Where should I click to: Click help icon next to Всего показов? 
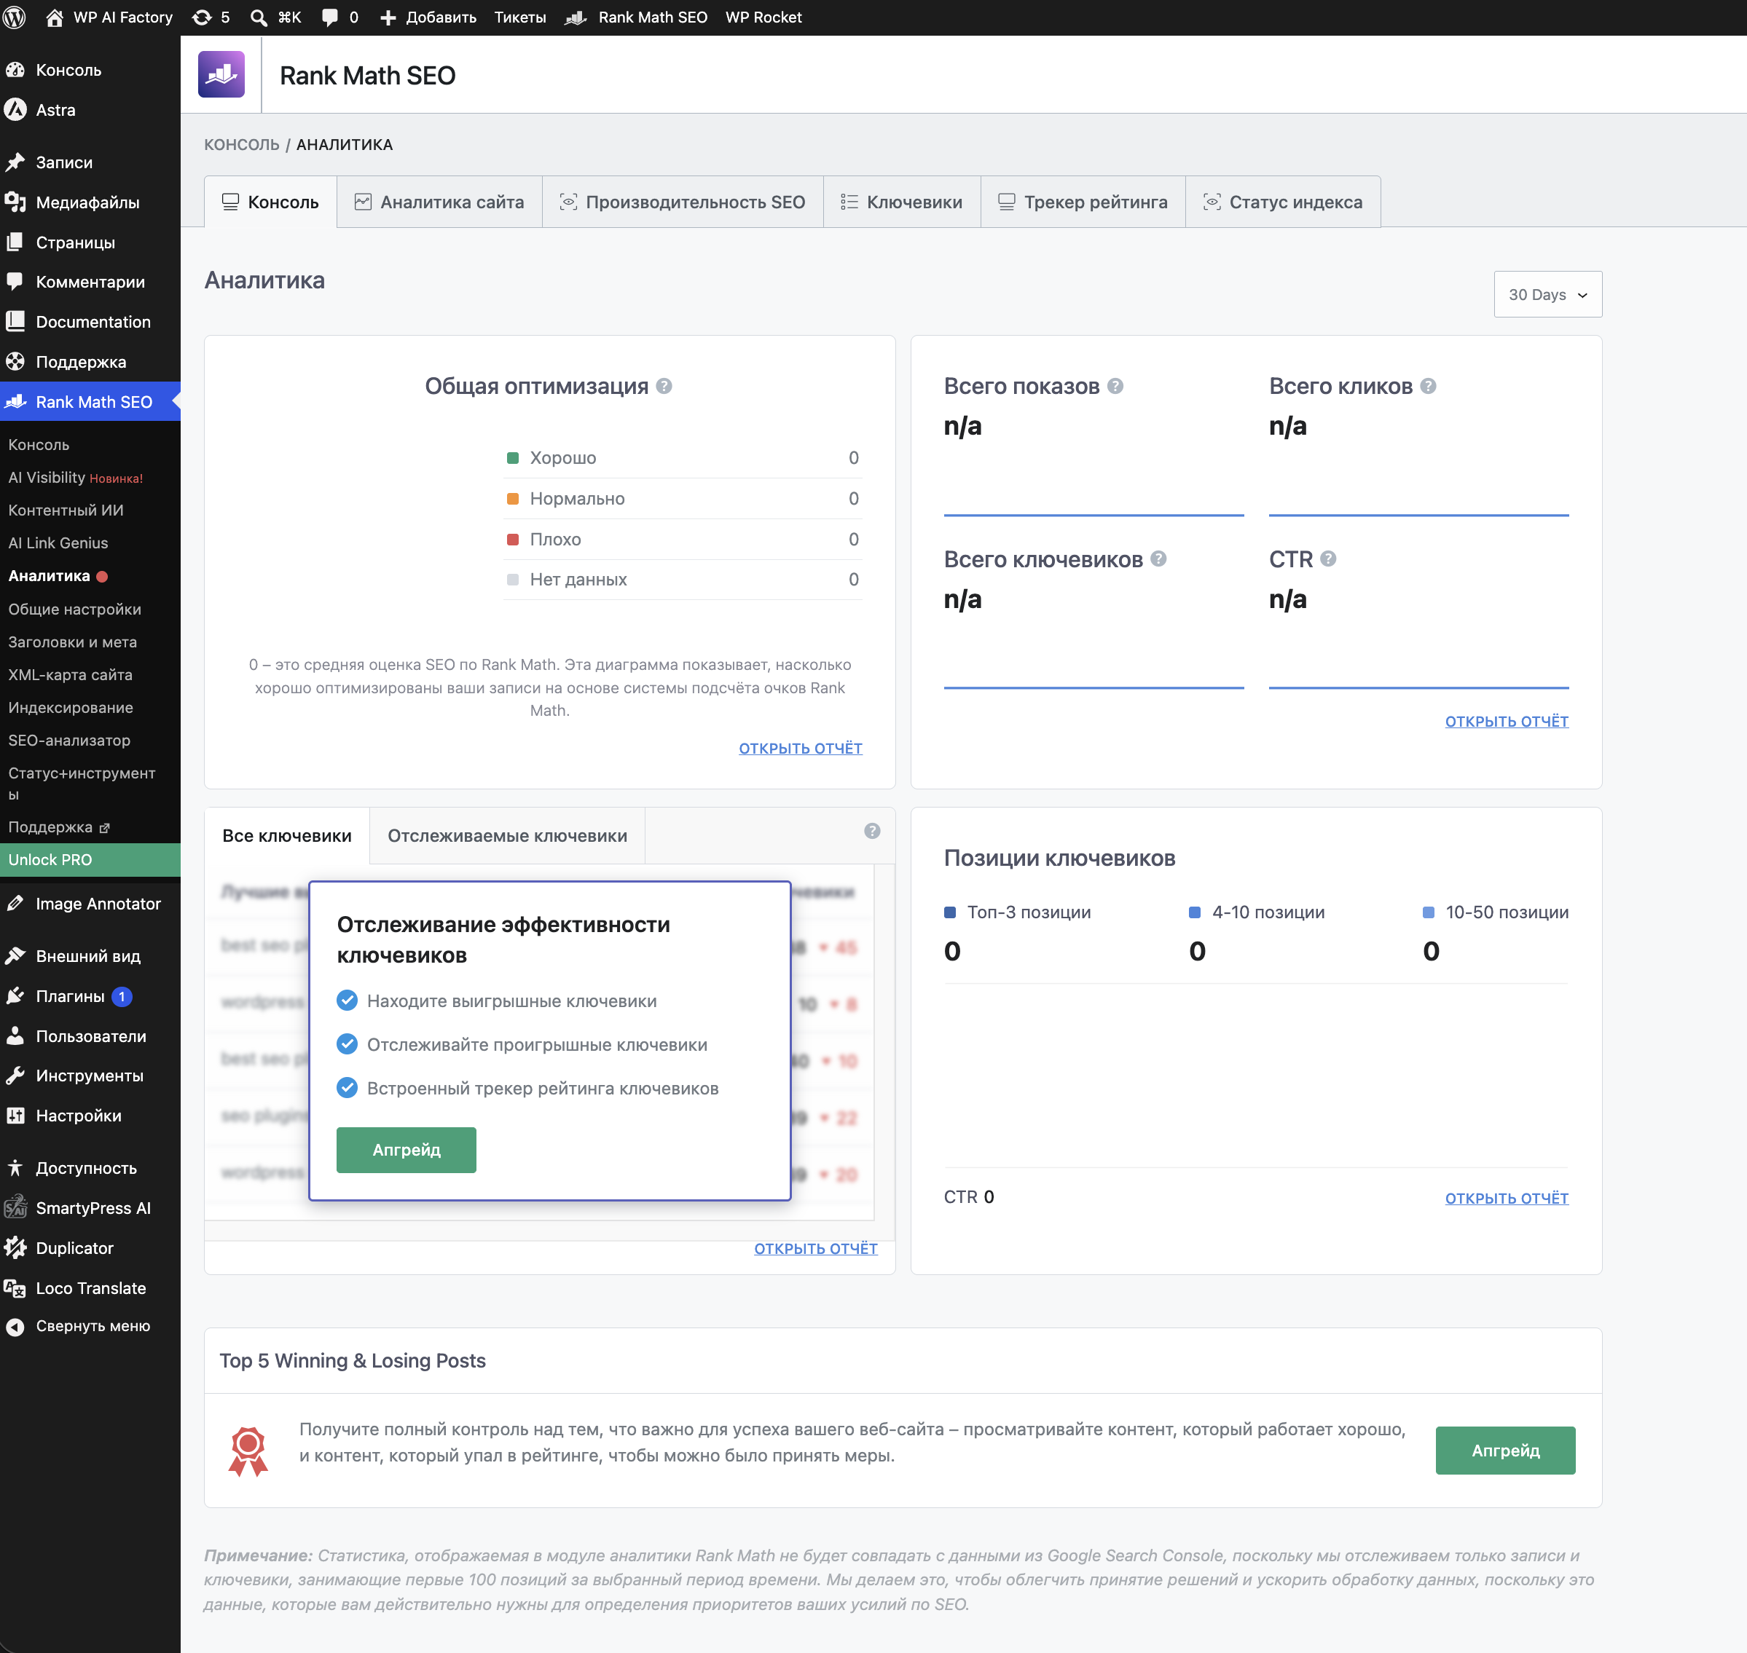click(1115, 386)
